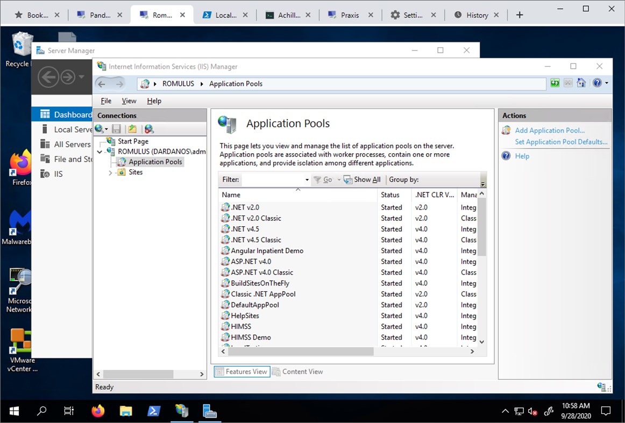Click the Up folder icon in Connections
Viewport: 625px width, 423px height.
pyautogui.click(x=132, y=128)
